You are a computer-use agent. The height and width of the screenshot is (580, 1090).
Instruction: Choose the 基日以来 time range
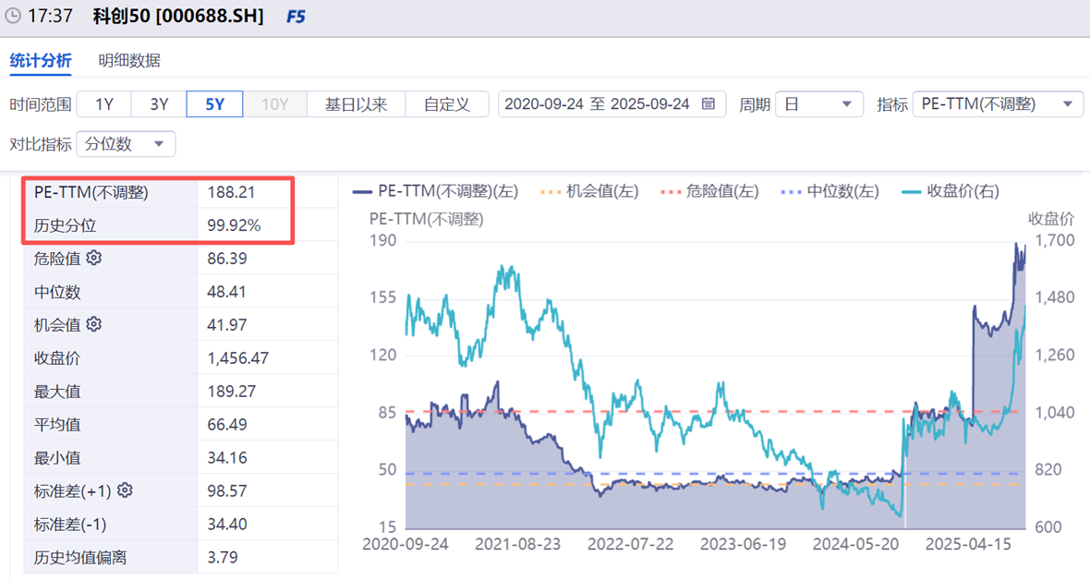[x=356, y=104]
